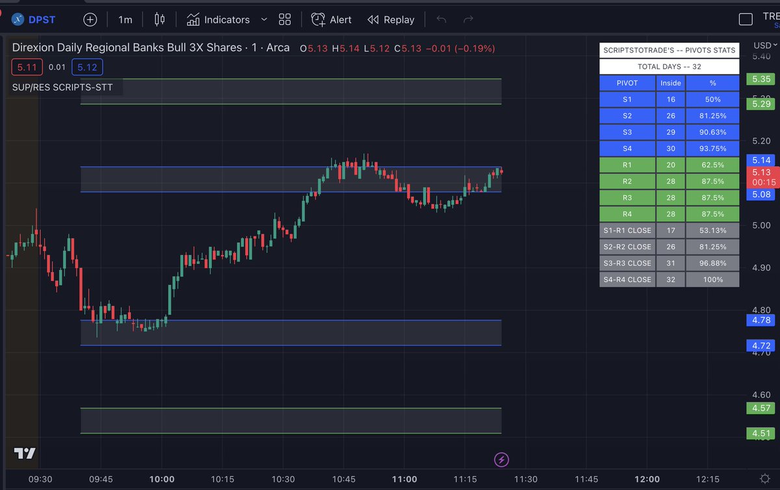Viewport: 780px width, 490px height.
Task: Select the 5.14 blue price label
Action: (760, 160)
